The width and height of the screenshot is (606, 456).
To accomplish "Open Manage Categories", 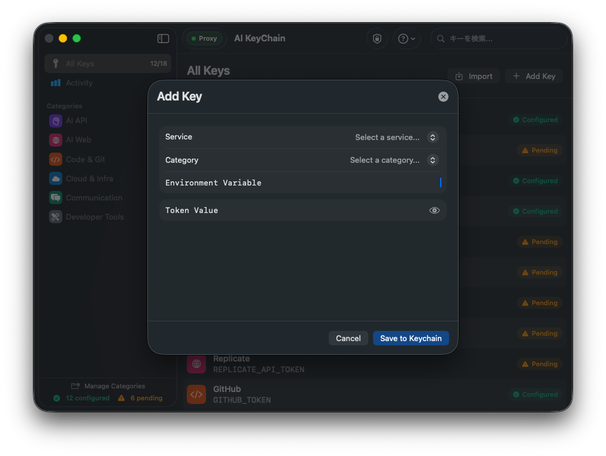I will 108,386.
